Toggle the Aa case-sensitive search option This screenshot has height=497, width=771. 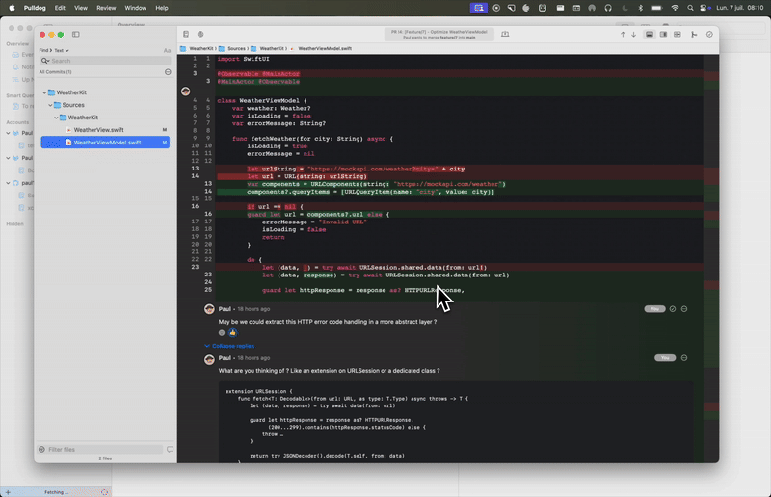[167, 51]
